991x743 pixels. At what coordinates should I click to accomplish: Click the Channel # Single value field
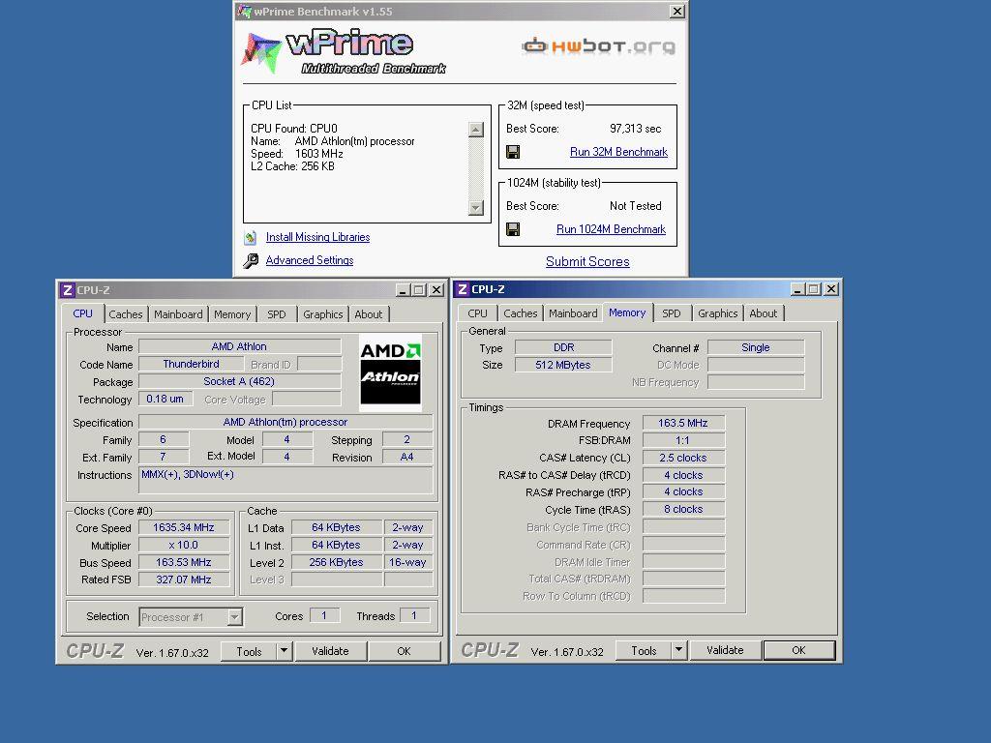(756, 347)
